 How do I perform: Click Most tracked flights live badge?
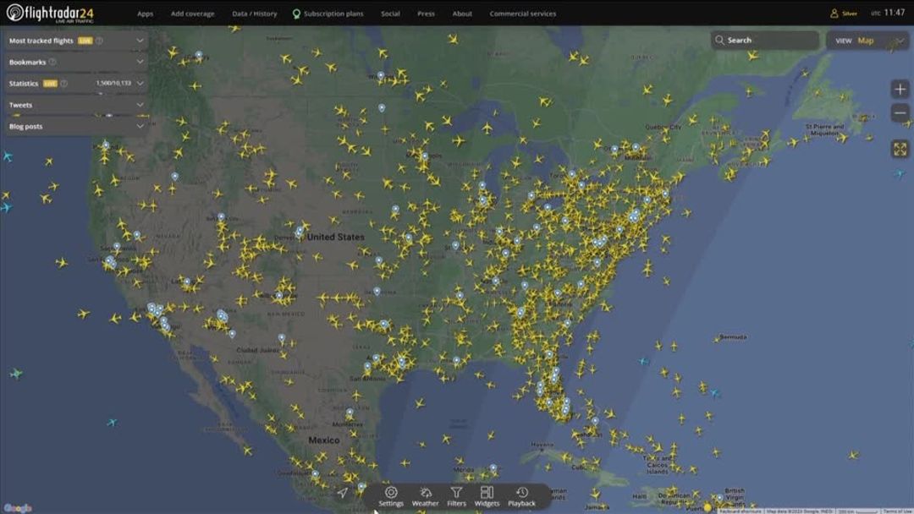(85, 41)
